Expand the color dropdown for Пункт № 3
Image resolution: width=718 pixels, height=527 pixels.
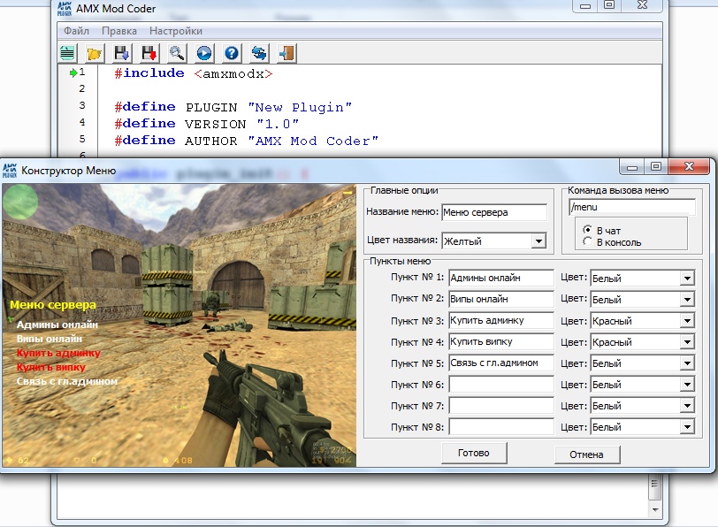click(686, 321)
